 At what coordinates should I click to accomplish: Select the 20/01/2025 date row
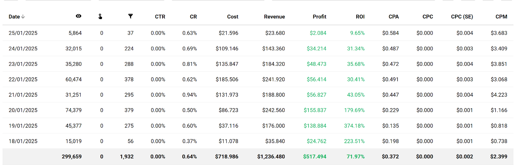23,110
